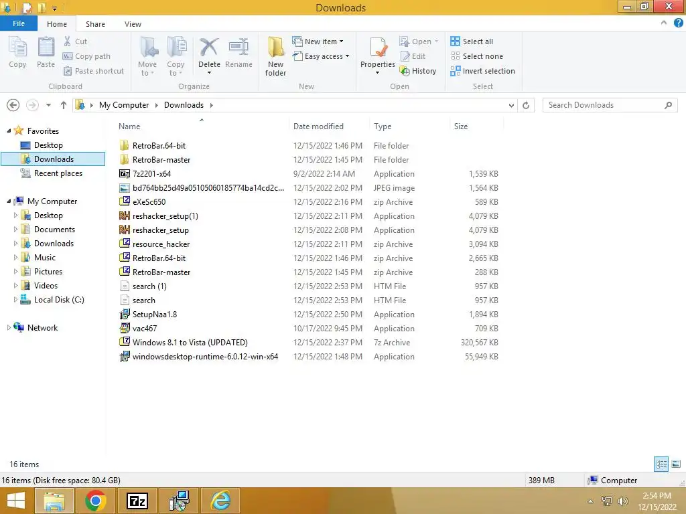Viewport: 686px width, 514px height.
Task: Expand the Documents tree node
Action: 16,229
